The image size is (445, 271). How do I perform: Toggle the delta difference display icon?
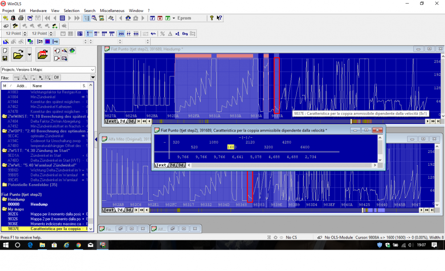170,34
